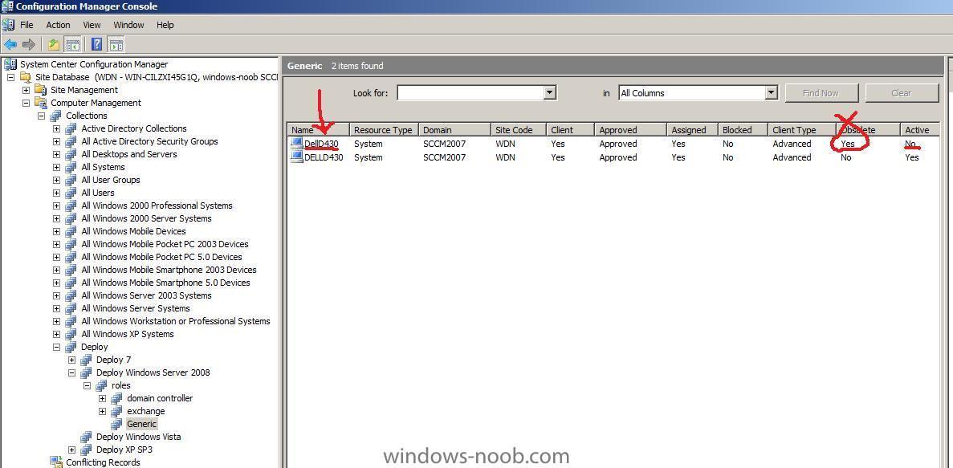This screenshot has height=468, width=953.
Task: Collapse the Collections node
Action: pos(41,116)
